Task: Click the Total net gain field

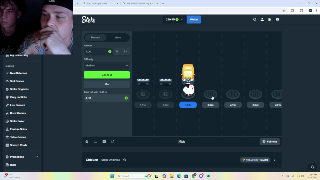Action: [x=107, y=98]
